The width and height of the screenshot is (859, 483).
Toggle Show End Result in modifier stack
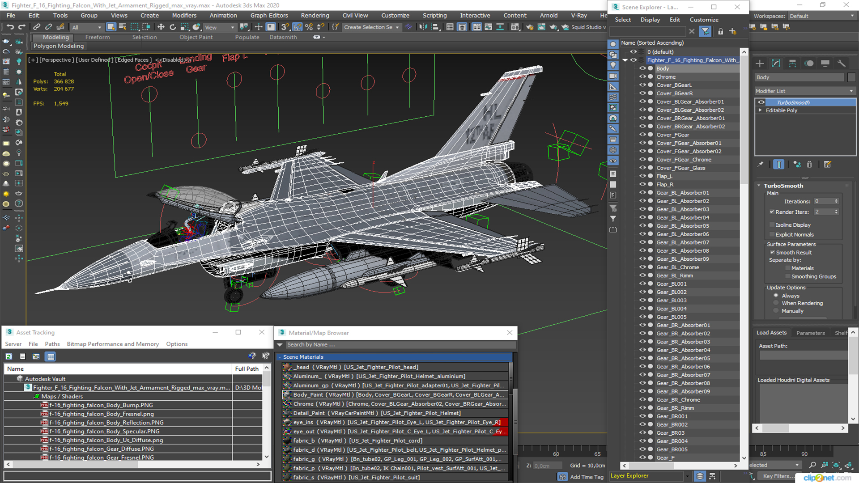[779, 165]
